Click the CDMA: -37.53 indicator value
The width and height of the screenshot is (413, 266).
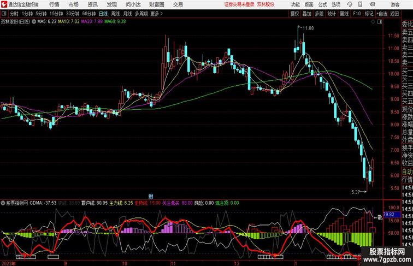pyautogui.click(x=43, y=203)
